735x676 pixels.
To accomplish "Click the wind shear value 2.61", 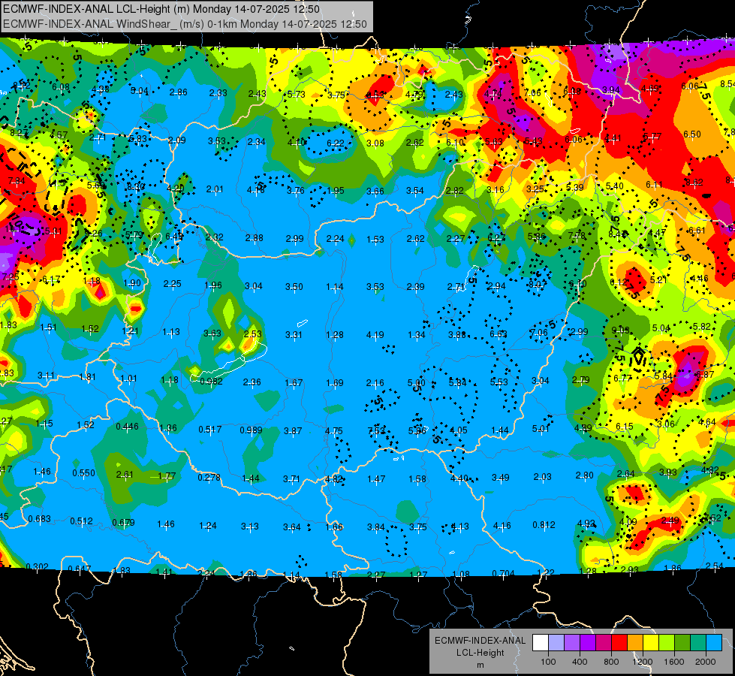I will tap(125, 475).
